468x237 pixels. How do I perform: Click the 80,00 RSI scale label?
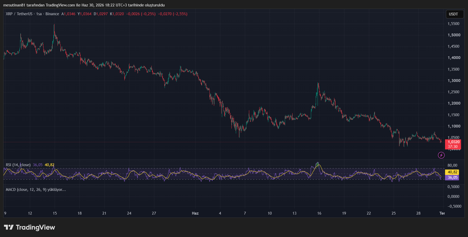pos(452,165)
